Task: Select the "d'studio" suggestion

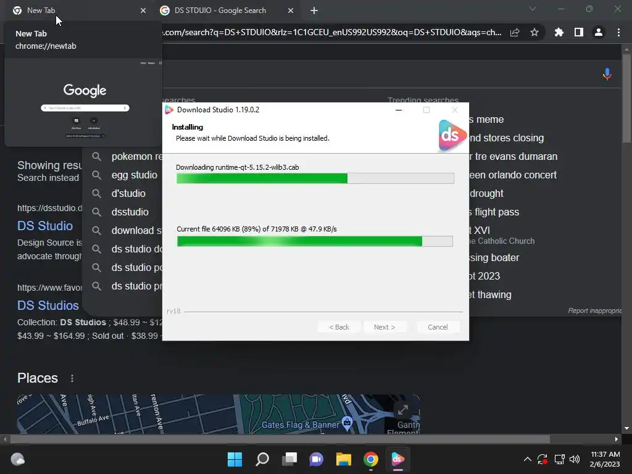Action: click(x=128, y=193)
